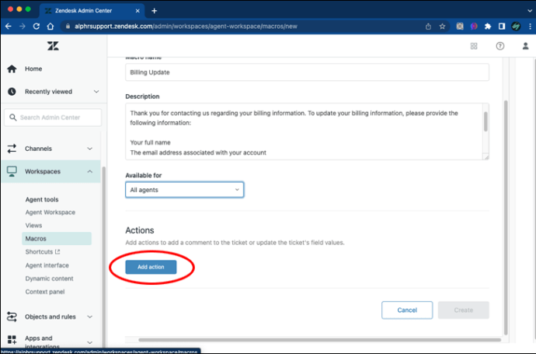Click the Zendesk logo in the sidebar

pos(53,46)
